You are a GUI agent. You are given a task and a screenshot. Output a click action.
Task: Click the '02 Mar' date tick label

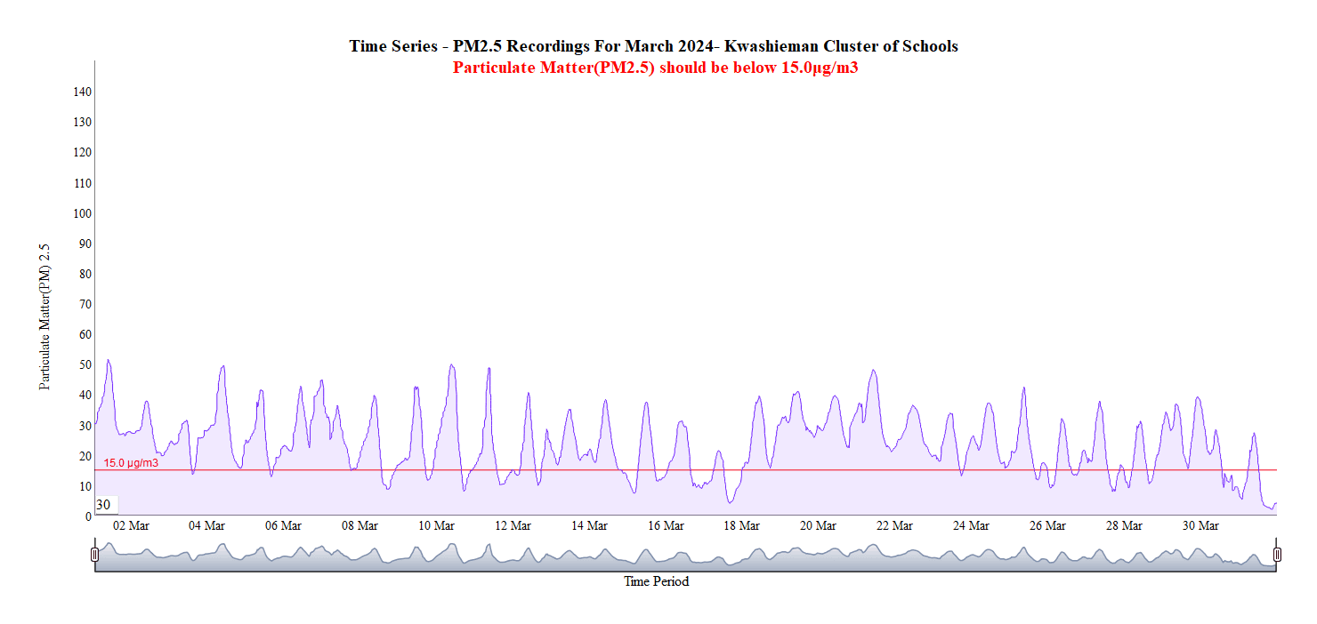[131, 526]
